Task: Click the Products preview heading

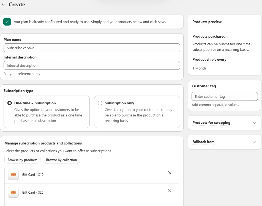Action: tap(207, 22)
